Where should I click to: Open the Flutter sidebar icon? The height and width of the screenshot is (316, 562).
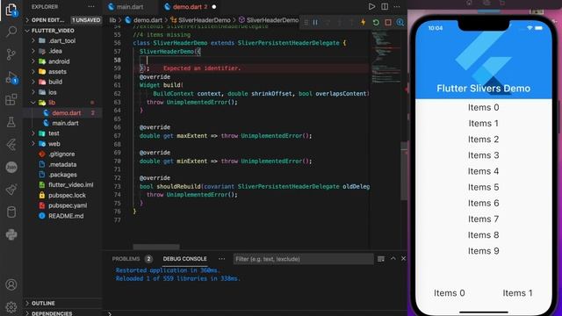pyautogui.click(x=11, y=144)
